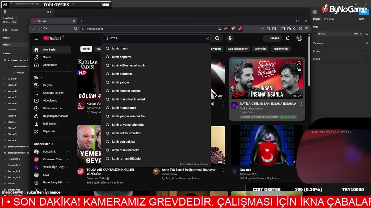Add a Figma style with Styles plus
The width and height of the screenshot is (371, 208).
click(x=367, y=51)
